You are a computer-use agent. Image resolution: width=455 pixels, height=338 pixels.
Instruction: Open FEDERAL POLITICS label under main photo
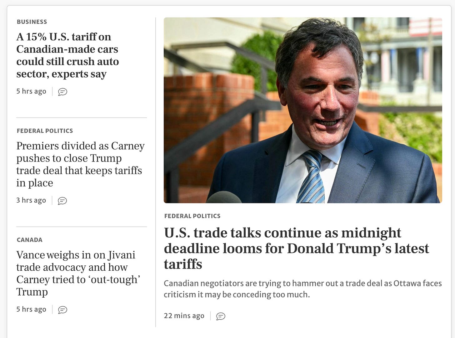tap(192, 216)
